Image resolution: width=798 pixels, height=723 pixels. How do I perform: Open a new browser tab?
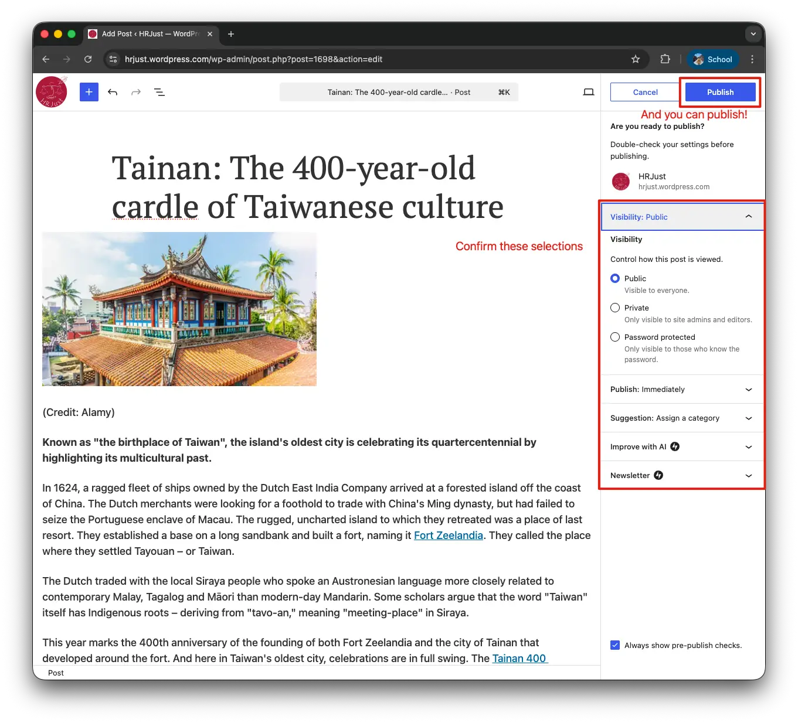(231, 34)
